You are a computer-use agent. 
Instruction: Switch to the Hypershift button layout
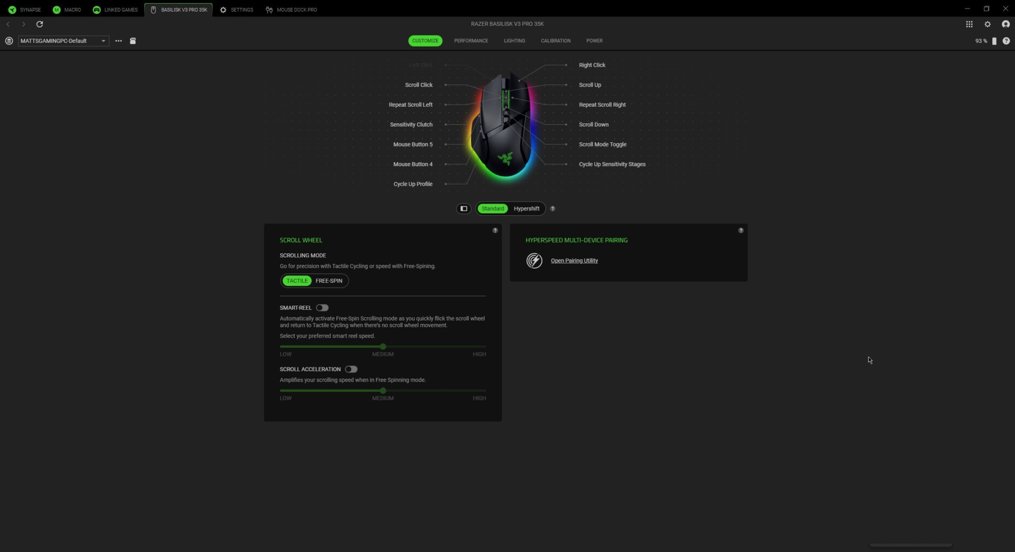527,208
